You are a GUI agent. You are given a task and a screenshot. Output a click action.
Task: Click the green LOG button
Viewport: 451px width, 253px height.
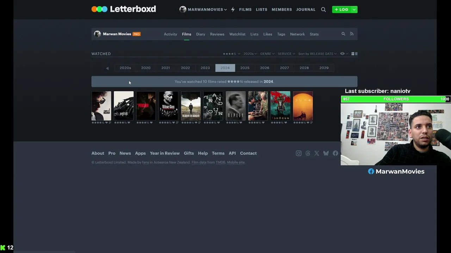[x=341, y=9]
